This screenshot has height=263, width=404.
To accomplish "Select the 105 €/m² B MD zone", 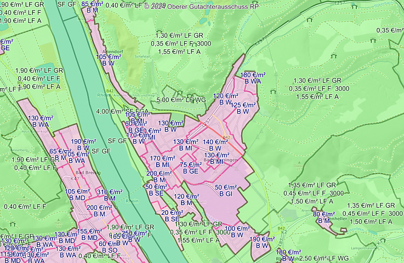I will click(77, 195).
